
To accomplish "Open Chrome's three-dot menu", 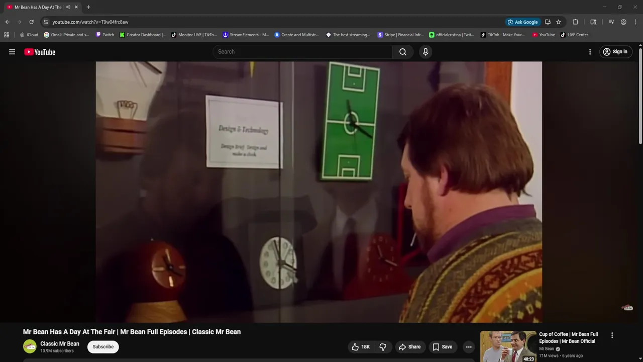I will [635, 22].
